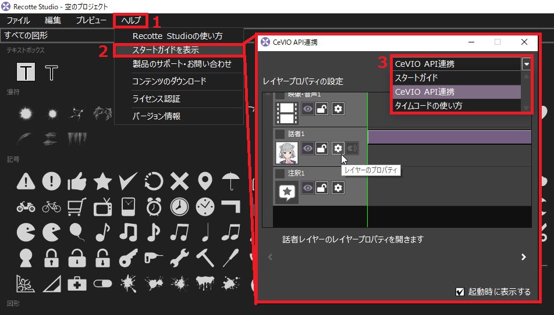Go to next guide page arrow
The width and height of the screenshot is (554, 315).
pyautogui.click(x=524, y=257)
